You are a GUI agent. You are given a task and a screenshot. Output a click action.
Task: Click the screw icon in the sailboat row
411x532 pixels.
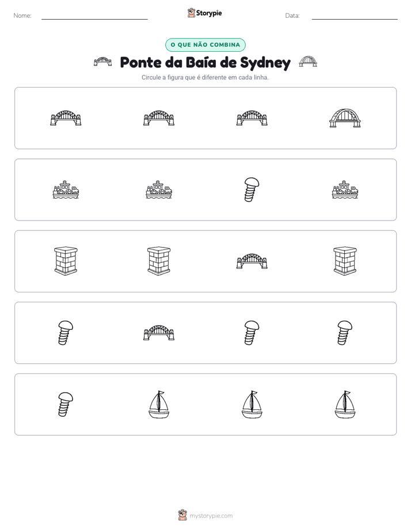point(66,404)
